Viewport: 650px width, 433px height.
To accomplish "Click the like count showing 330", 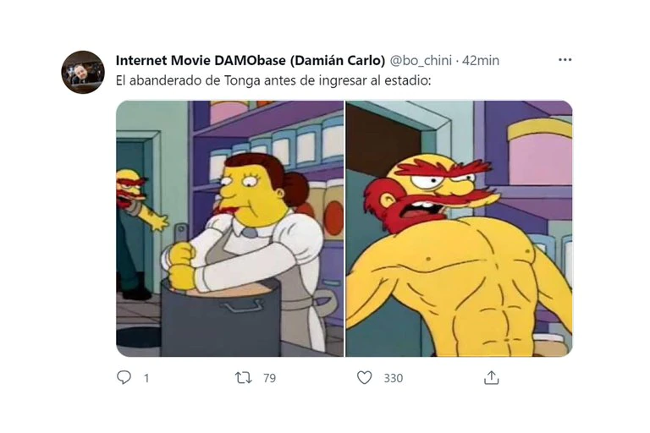I will tap(393, 378).
